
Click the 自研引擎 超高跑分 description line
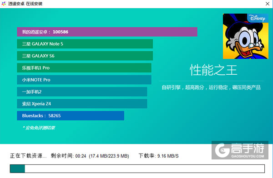tap(211, 87)
